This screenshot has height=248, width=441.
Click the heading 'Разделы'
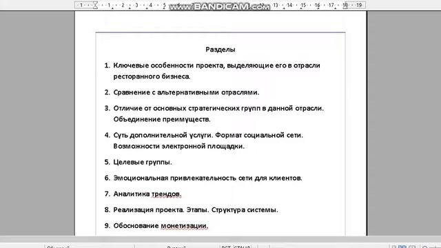coord(220,50)
